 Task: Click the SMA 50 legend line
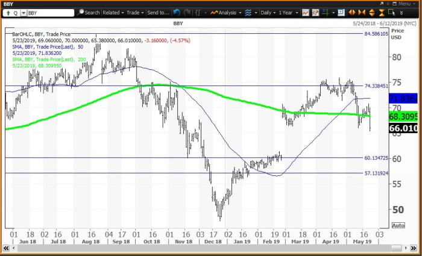[x=48, y=47]
